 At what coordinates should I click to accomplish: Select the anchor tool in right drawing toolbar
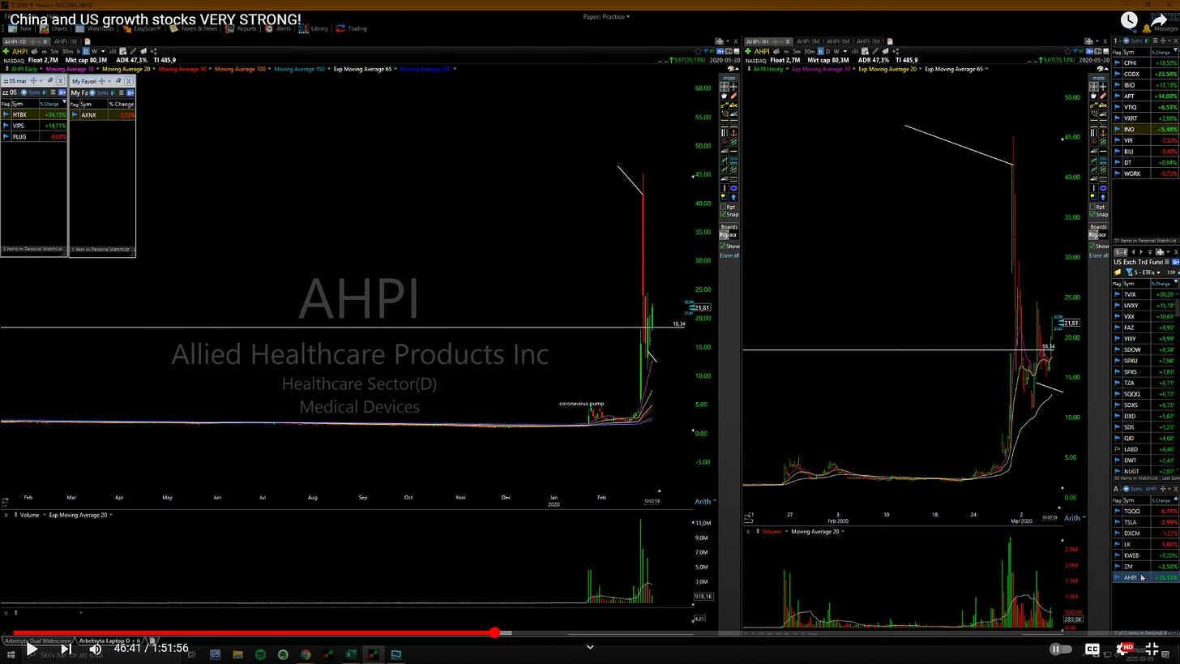click(x=1103, y=132)
